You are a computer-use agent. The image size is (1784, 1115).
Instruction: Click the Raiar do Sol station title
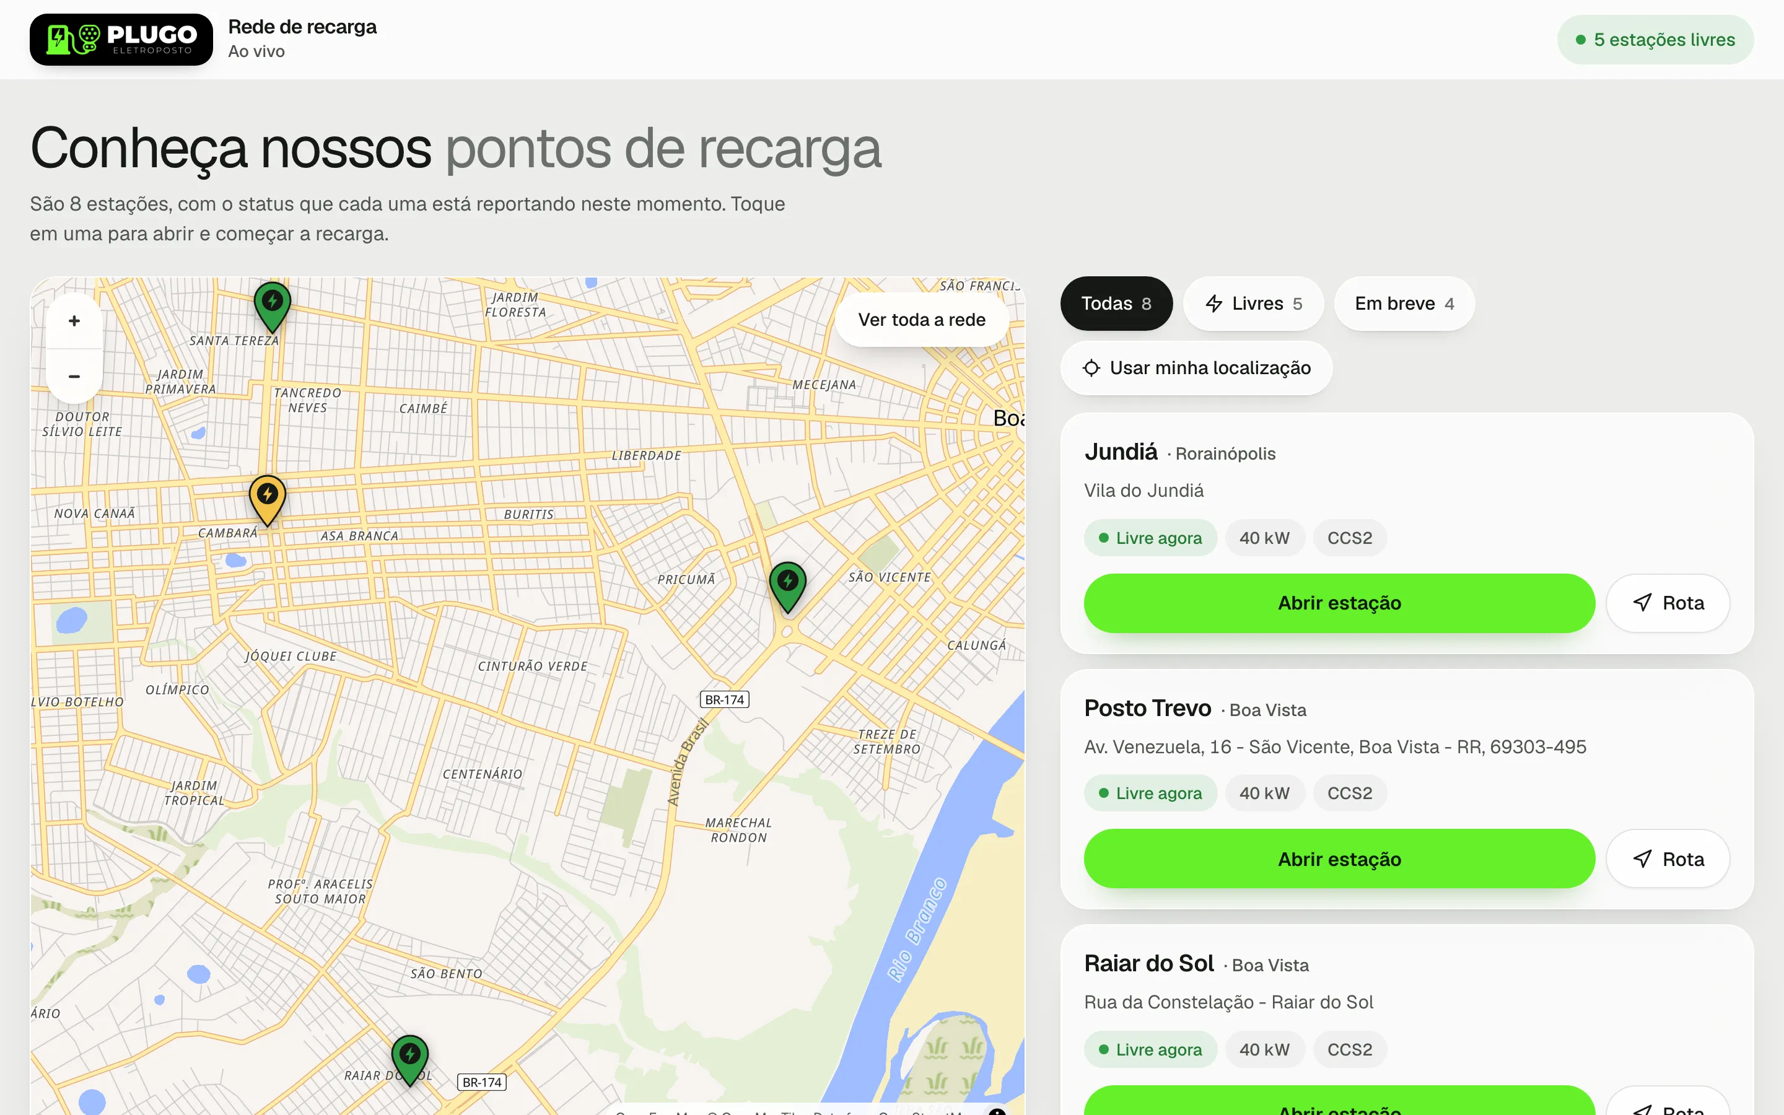1148,963
